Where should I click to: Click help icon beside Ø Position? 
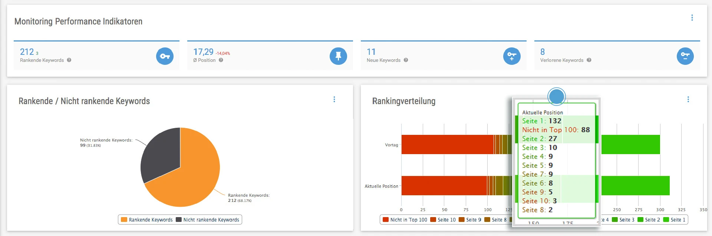(221, 60)
